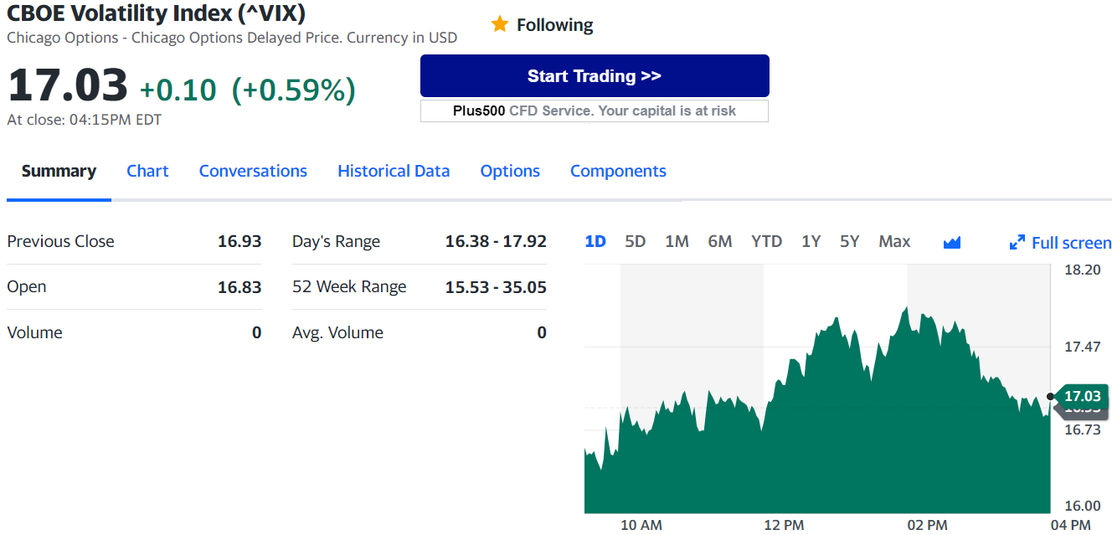Open the Historical Data tab

pos(394,171)
